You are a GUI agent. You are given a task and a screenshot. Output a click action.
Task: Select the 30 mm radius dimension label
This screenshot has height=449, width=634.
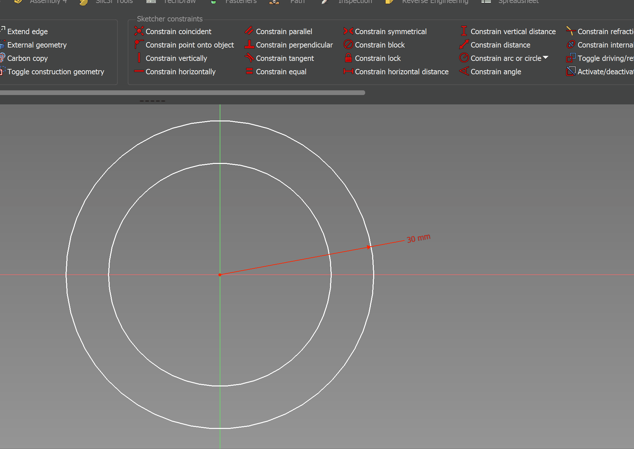[418, 238]
